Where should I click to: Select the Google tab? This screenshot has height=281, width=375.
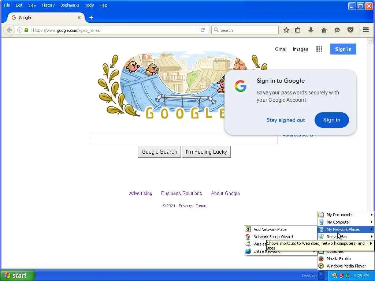45,18
